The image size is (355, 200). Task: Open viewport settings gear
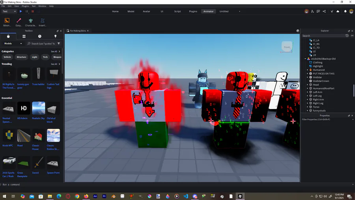coord(298,31)
